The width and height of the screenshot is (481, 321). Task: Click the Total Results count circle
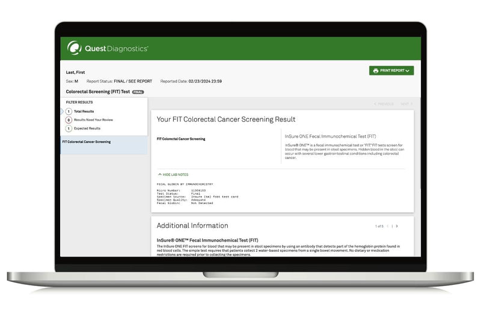(x=69, y=111)
